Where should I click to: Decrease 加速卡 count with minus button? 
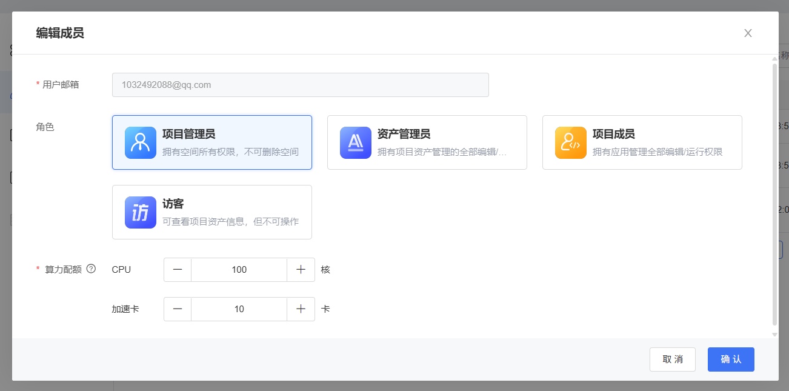point(178,309)
